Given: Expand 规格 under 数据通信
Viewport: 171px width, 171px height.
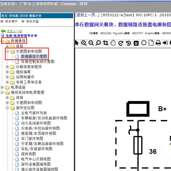Looking at the screenshot, I should [x=7, y=46].
